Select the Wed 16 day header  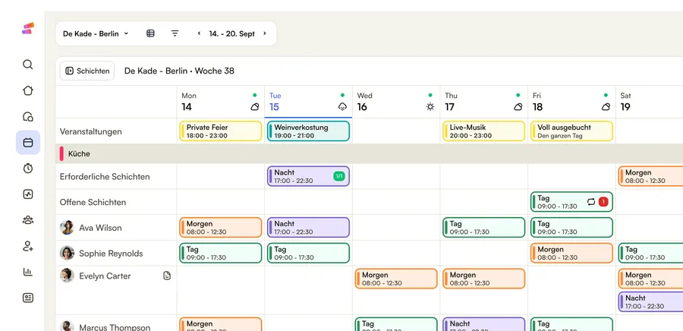tap(396, 102)
